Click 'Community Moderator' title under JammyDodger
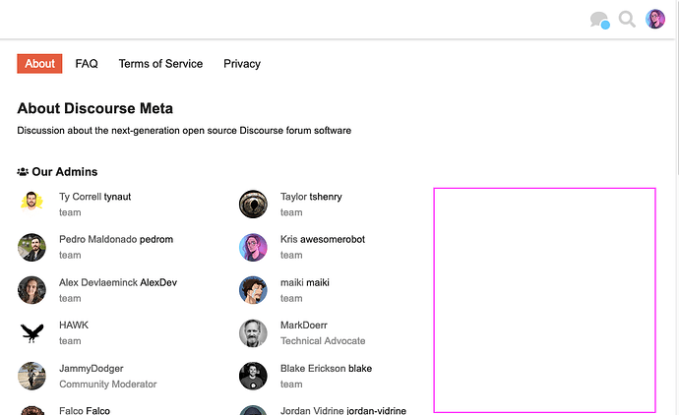 (108, 385)
